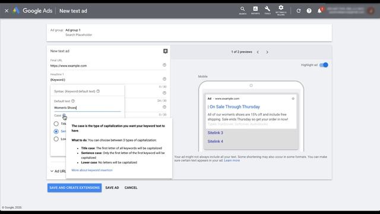Open the Tools wrench icon
Viewport: 380px width, 214px height.
coord(268,11)
